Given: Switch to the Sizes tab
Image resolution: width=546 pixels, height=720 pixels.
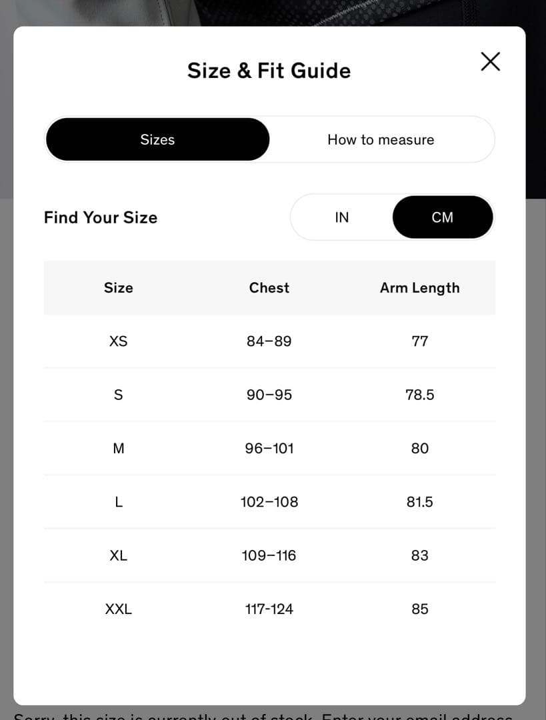Looking at the screenshot, I should click(x=157, y=139).
